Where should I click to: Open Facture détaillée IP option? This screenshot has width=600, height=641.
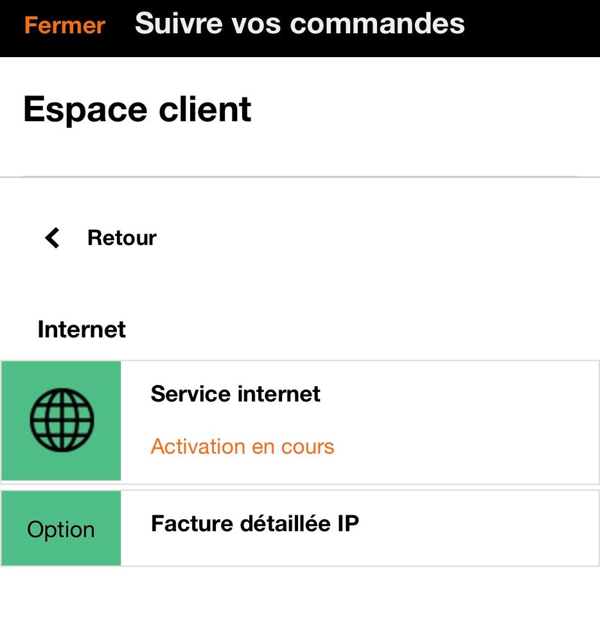254,524
